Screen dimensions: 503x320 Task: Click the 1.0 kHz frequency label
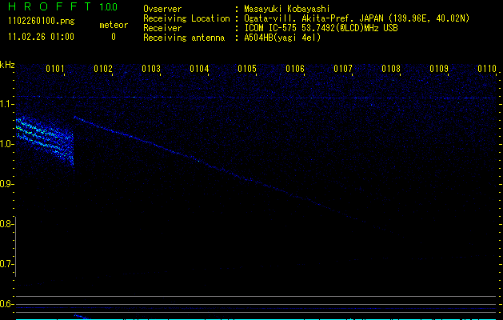6,144
